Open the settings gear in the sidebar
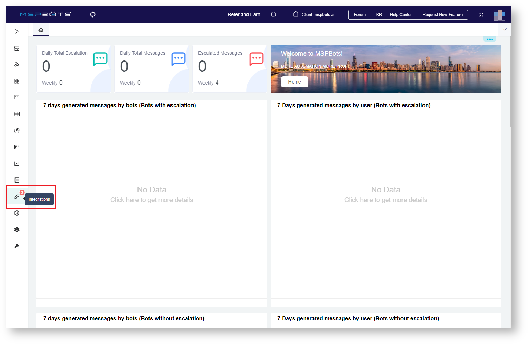The image size is (528, 344). pos(16,213)
